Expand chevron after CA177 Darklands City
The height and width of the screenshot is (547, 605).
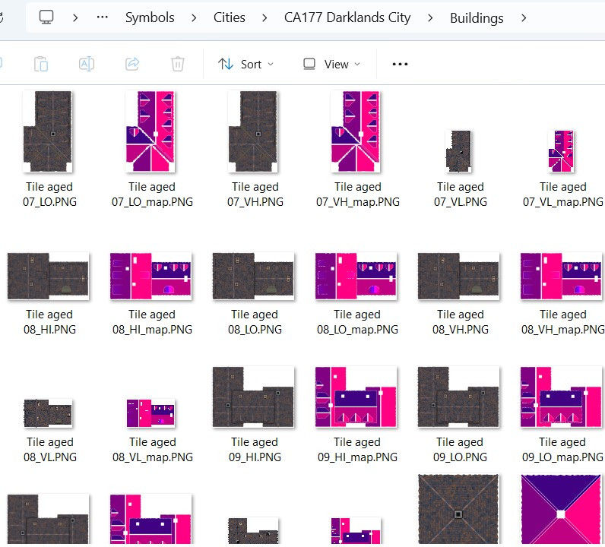point(430,17)
